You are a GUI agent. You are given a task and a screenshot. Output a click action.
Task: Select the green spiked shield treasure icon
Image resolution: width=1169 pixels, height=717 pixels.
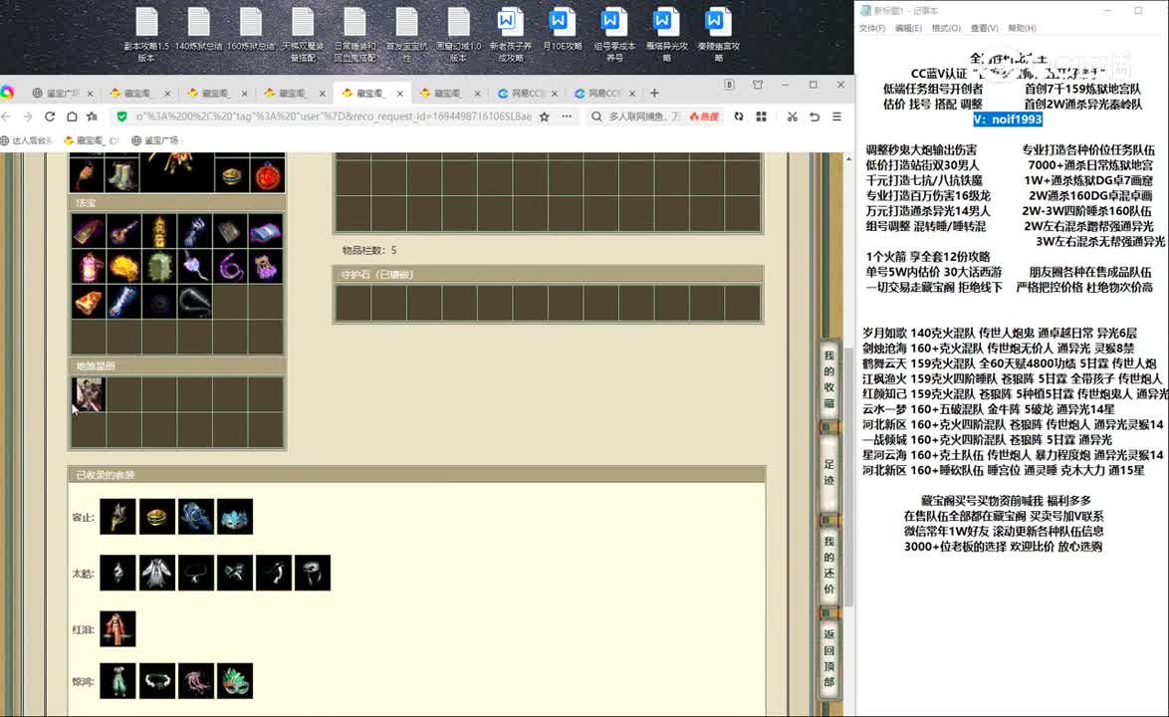click(159, 266)
